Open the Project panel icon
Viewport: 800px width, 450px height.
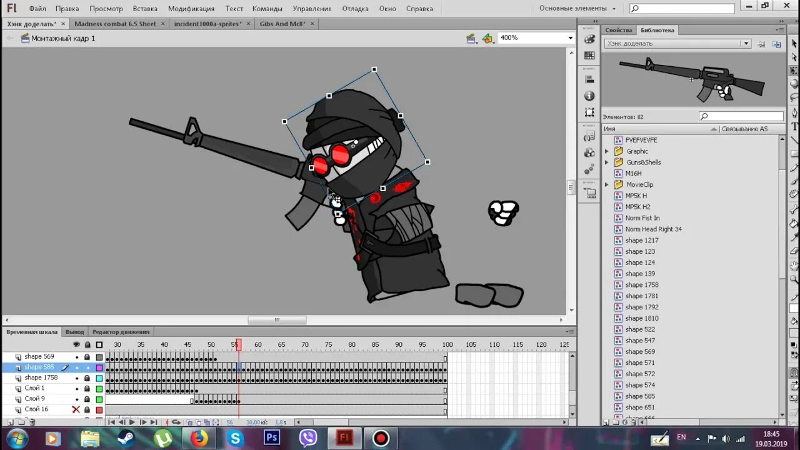(589, 193)
